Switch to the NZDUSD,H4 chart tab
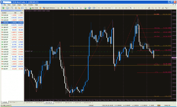This screenshot has height=107, width=177. 88,102
